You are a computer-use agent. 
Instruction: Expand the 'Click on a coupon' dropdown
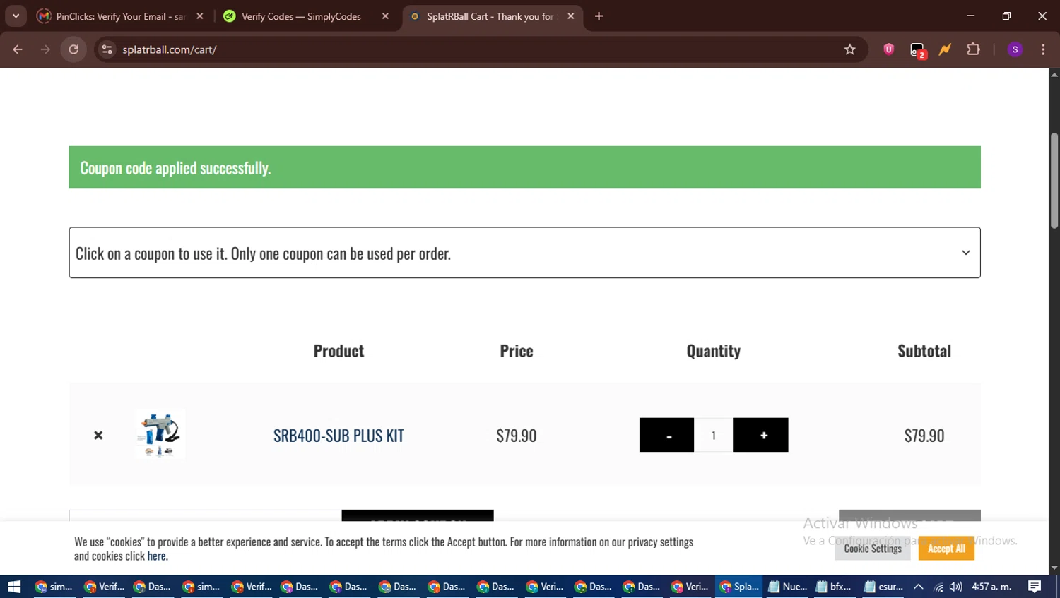click(x=524, y=253)
